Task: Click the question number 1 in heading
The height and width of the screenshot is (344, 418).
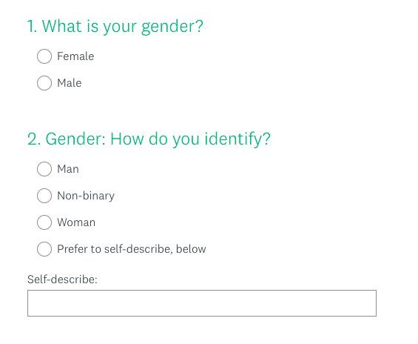Action: (32, 26)
